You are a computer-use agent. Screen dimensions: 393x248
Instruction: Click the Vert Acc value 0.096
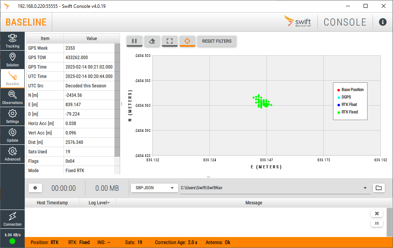(x=71, y=133)
